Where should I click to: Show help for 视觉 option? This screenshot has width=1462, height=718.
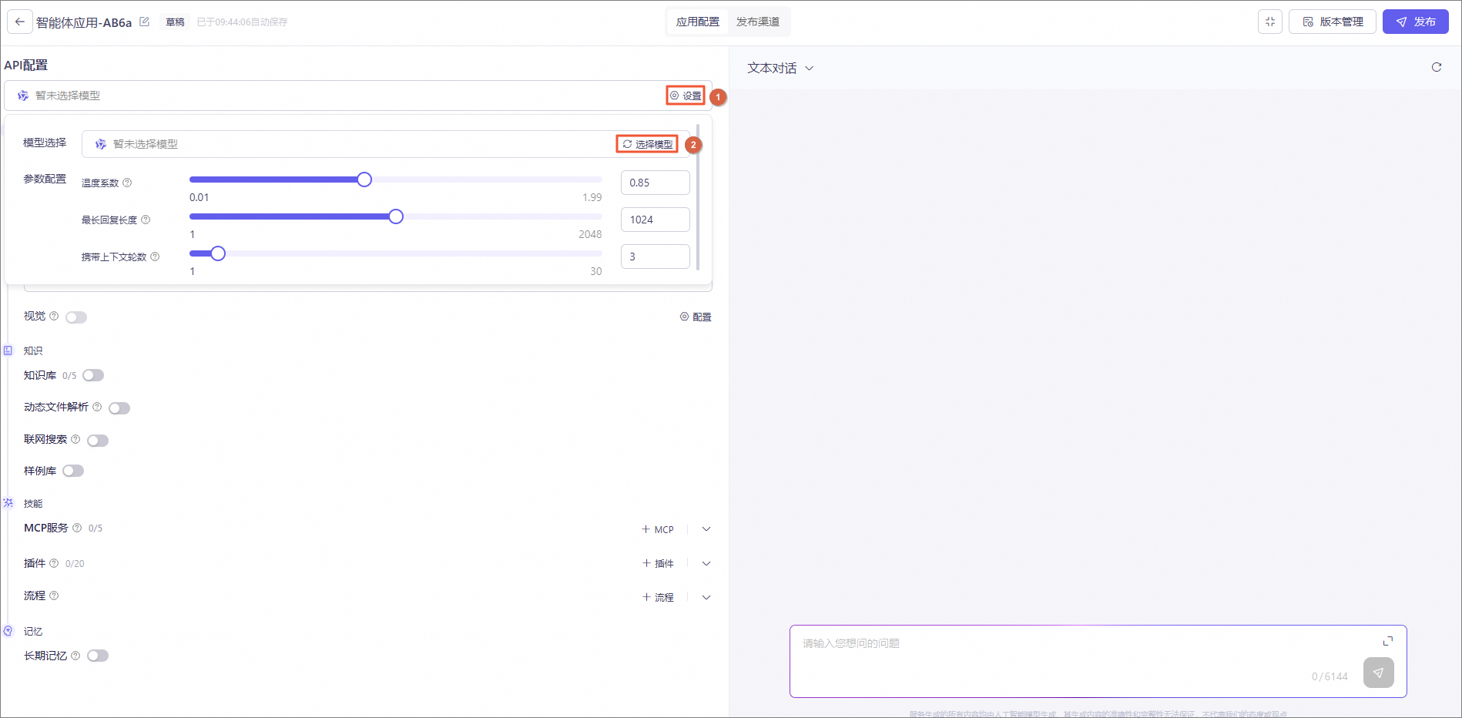54,316
